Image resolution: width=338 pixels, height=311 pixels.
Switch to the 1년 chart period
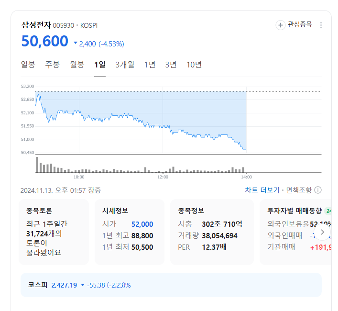click(150, 65)
